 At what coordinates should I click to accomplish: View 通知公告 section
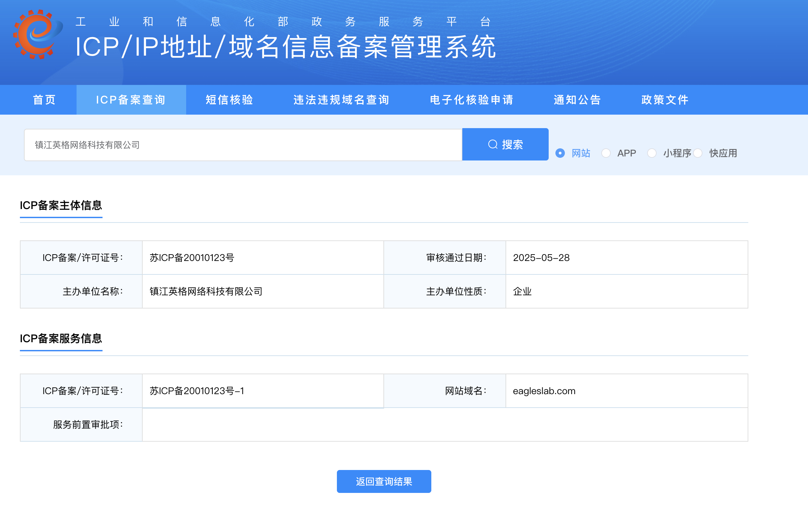pos(577,100)
